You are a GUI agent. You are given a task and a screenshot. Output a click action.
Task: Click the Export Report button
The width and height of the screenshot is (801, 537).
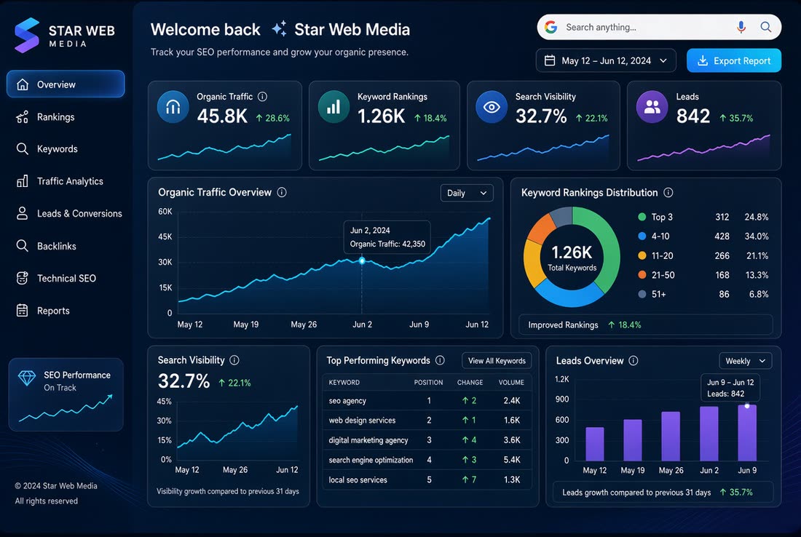(x=733, y=60)
